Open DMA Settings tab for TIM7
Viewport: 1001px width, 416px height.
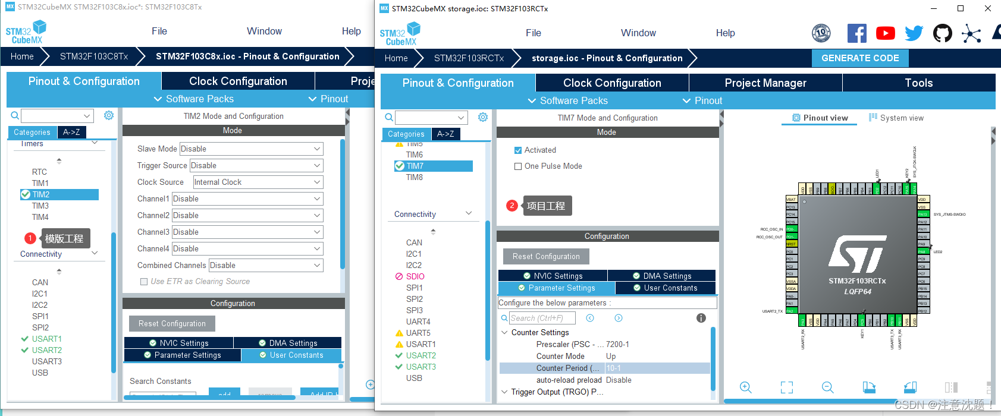pos(661,276)
